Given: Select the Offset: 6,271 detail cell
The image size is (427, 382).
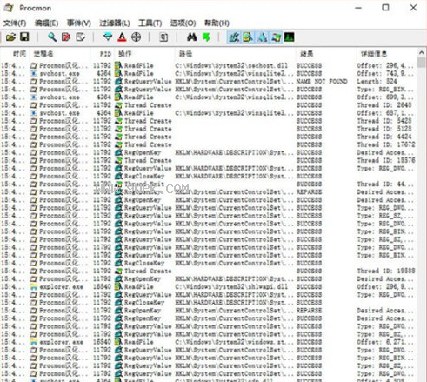Looking at the screenshot, I should (385, 342).
